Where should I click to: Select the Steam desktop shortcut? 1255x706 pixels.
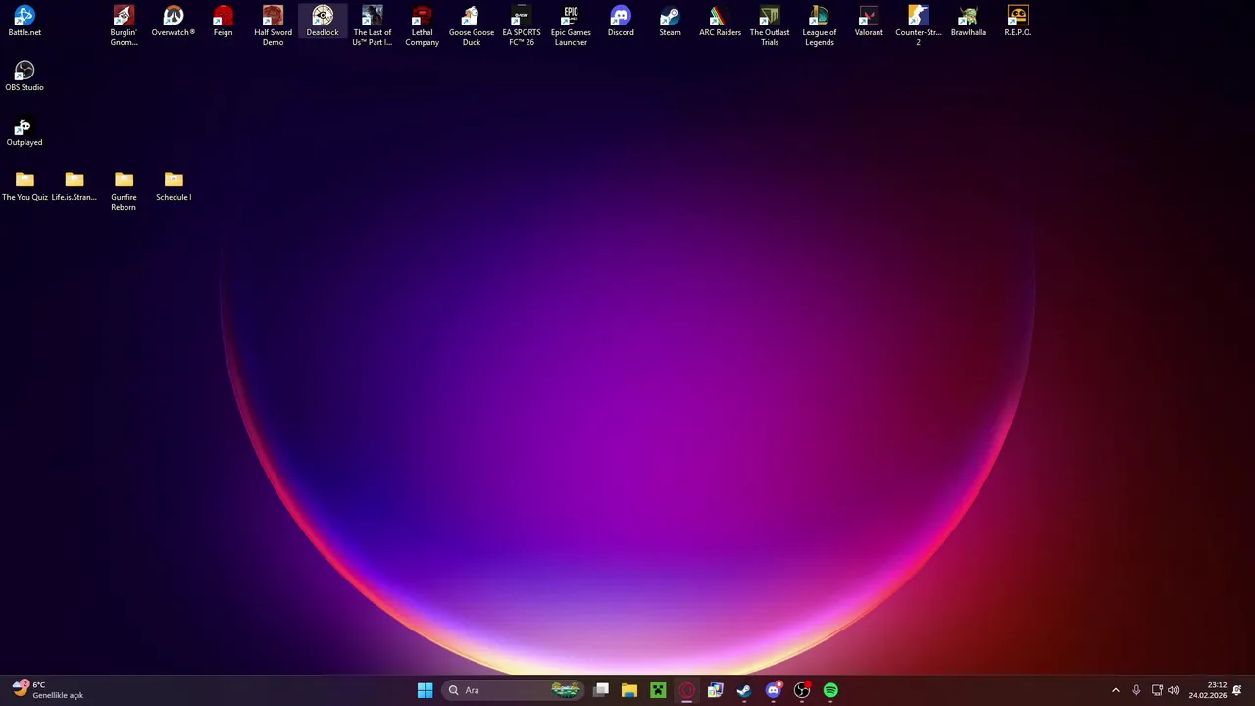click(x=670, y=22)
